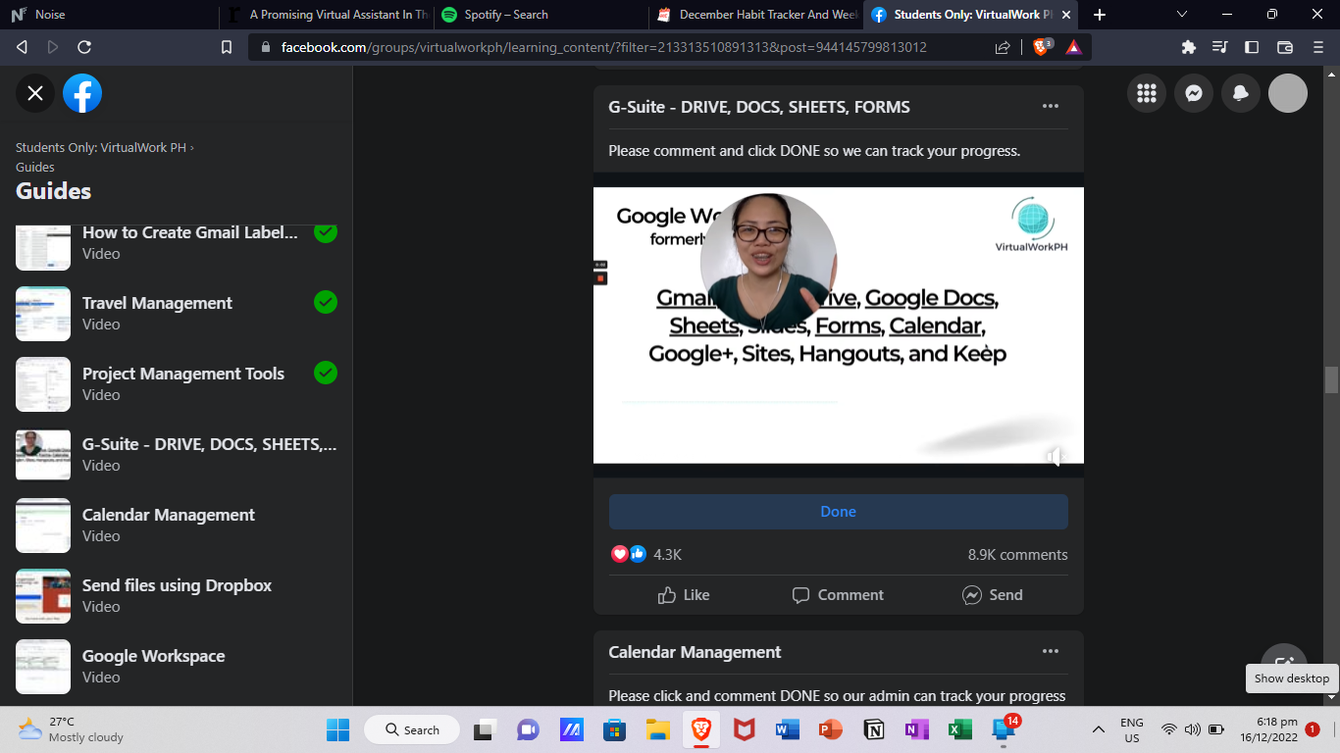Switch to December Habit Tracker tab
Screen dimensions: 1340x753
pyautogui.click(x=756, y=15)
